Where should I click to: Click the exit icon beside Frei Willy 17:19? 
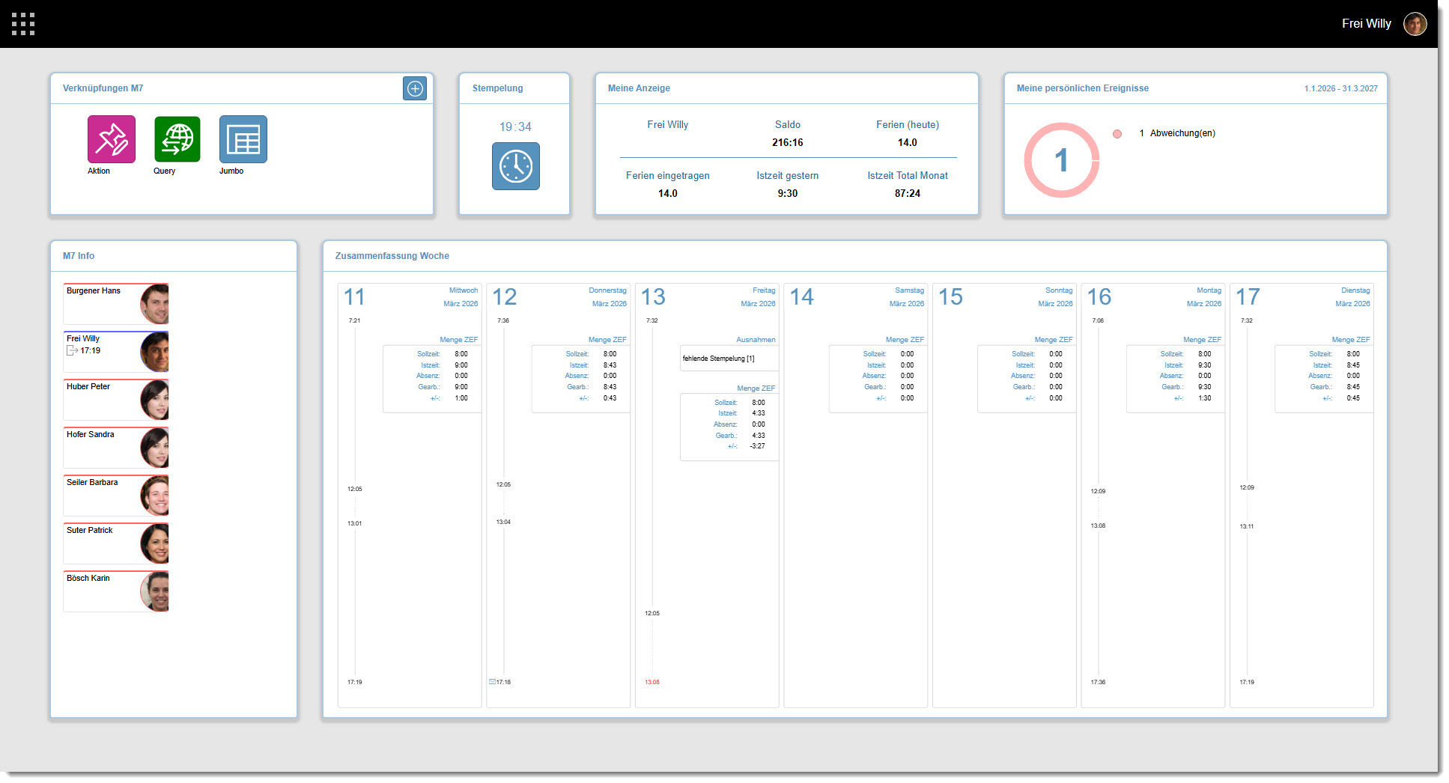pyautogui.click(x=73, y=350)
